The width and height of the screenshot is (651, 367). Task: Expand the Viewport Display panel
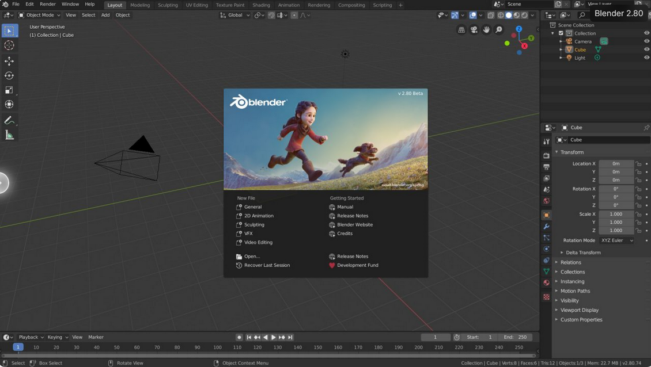(x=579, y=310)
